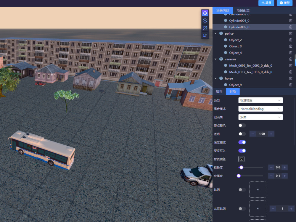Switch to the 材质 material tab
This screenshot has width=296, height=222.
(x=233, y=91)
